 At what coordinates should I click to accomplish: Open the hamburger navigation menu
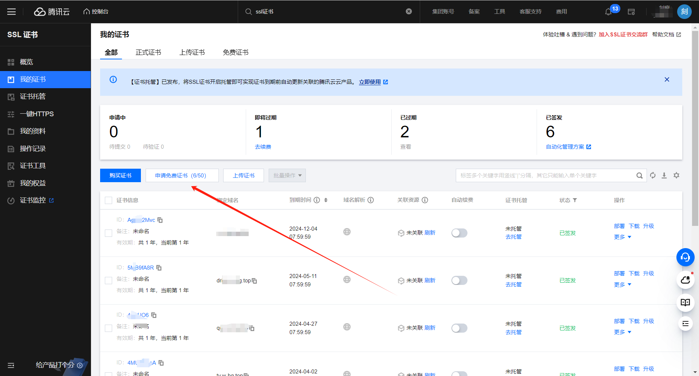coord(12,12)
